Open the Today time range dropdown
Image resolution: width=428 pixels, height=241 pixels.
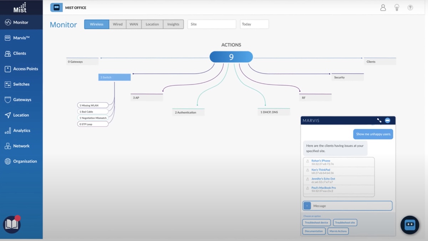[x=254, y=24]
